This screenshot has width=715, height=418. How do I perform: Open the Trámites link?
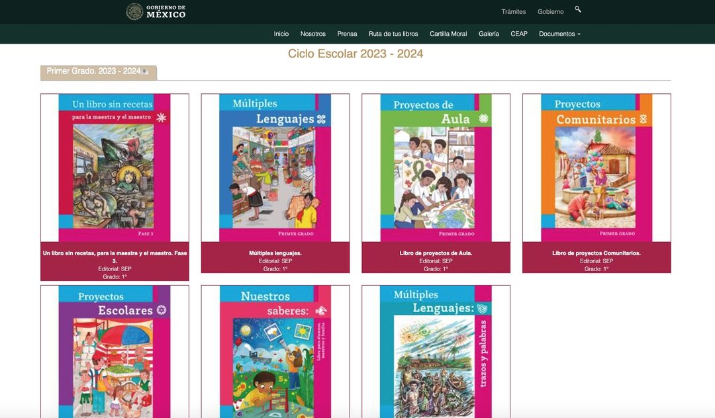pyautogui.click(x=514, y=12)
